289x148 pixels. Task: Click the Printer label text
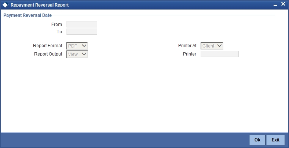[x=190, y=54]
